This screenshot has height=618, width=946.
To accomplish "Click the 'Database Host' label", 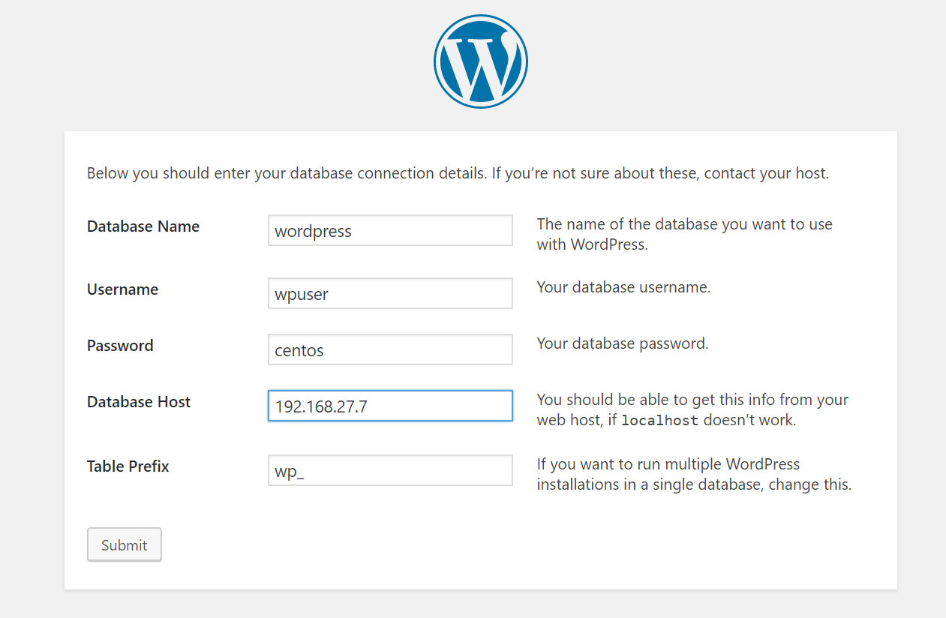I will pyautogui.click(x=139, y=402).
